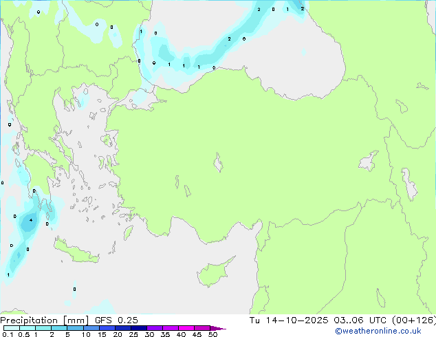The width and height of the screenshot is (436, 337).
Task: Click the 2–5 mm legend color segment
Action: tap(59, 328)
